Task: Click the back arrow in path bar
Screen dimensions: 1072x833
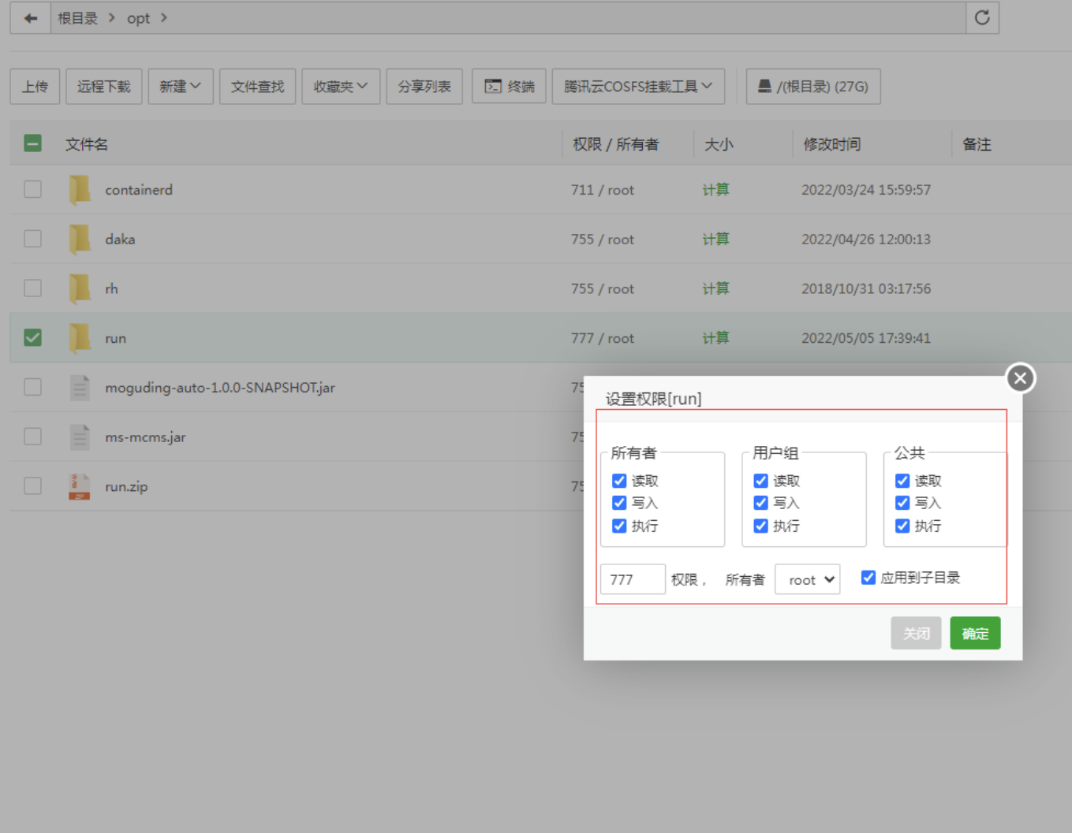Action: click(31, 18)
